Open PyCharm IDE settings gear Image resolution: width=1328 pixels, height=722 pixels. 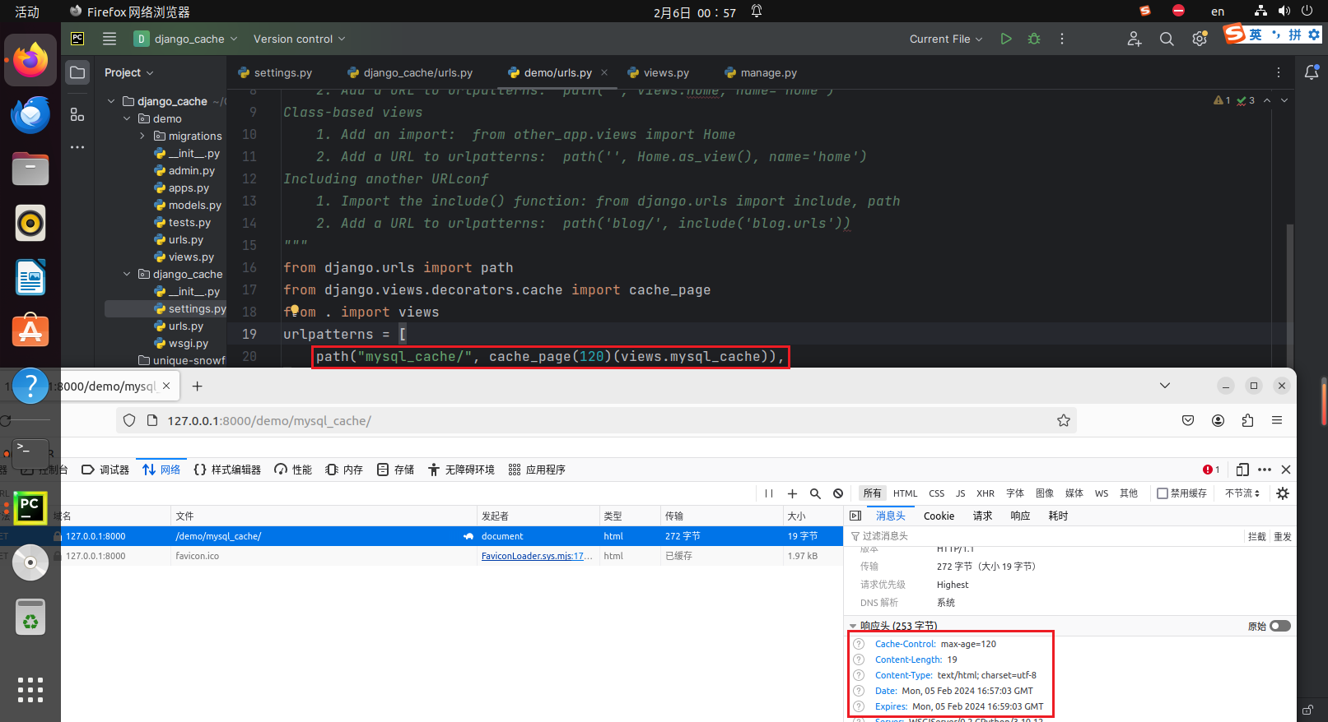pos(1200,39)
